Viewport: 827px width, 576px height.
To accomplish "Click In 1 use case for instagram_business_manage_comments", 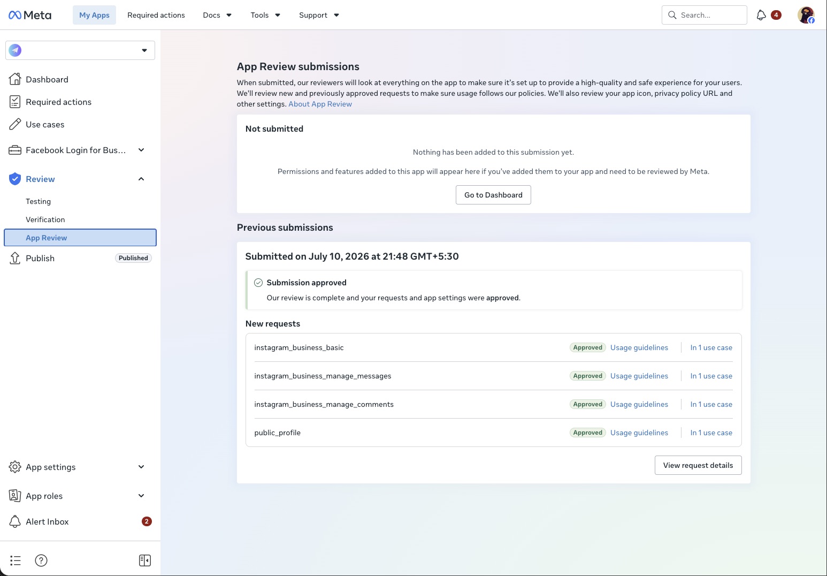I will [711, 404].
